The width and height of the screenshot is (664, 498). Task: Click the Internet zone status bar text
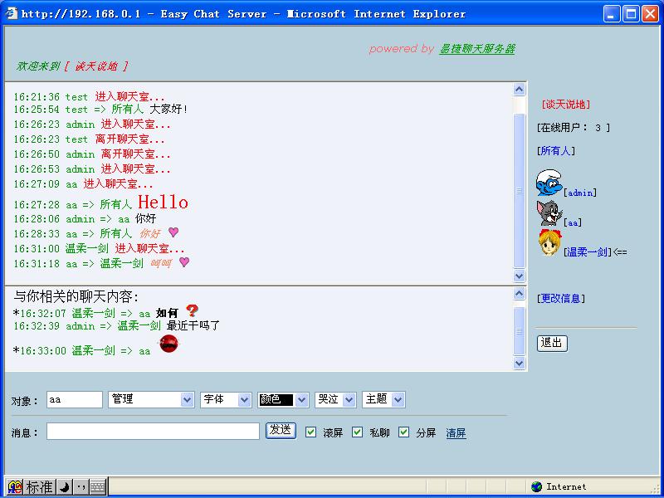pos(566,486)
